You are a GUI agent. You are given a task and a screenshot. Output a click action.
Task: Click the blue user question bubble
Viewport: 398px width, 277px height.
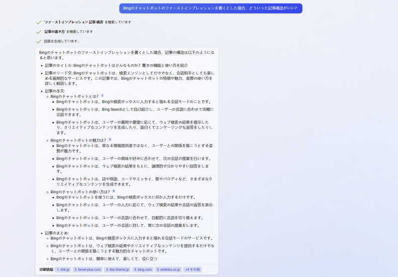click(210, 8)
